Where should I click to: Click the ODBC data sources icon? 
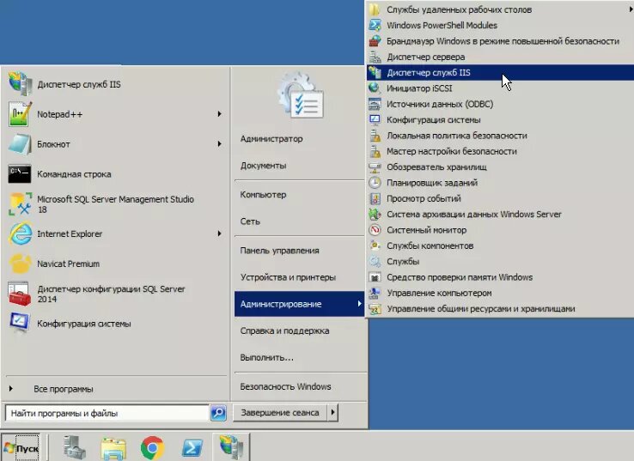point(375,104)
